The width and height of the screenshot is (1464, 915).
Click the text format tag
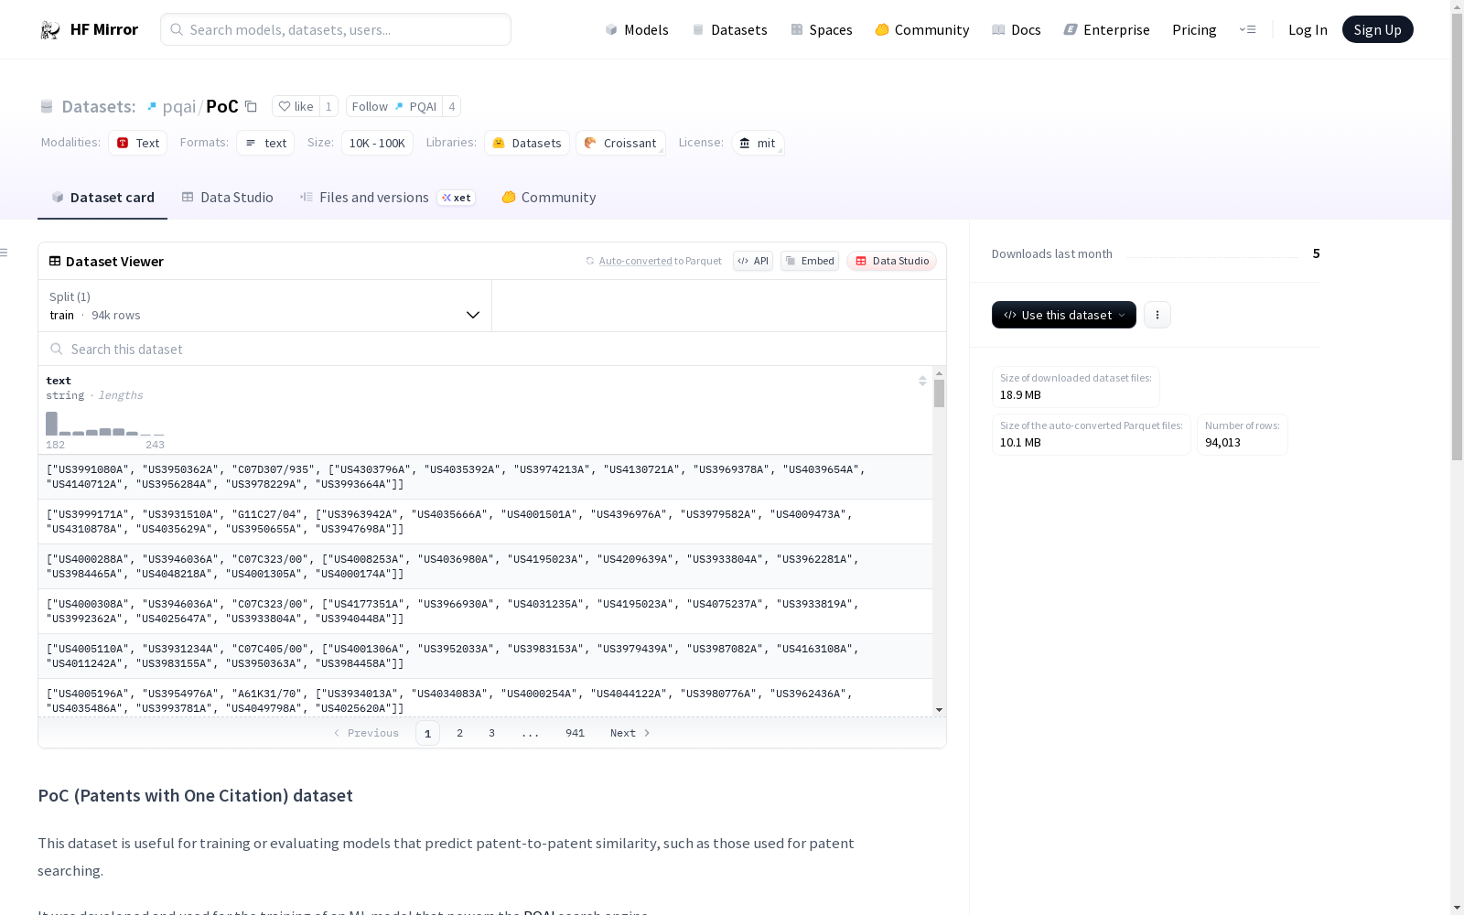click(x=265, y=143)
